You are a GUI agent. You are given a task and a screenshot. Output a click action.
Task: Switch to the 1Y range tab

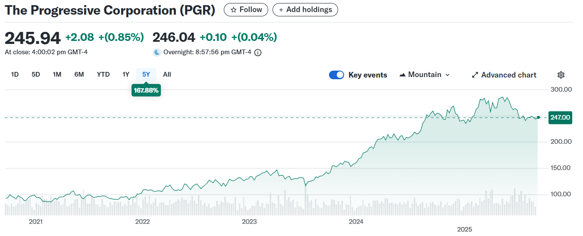coord(126,75)
